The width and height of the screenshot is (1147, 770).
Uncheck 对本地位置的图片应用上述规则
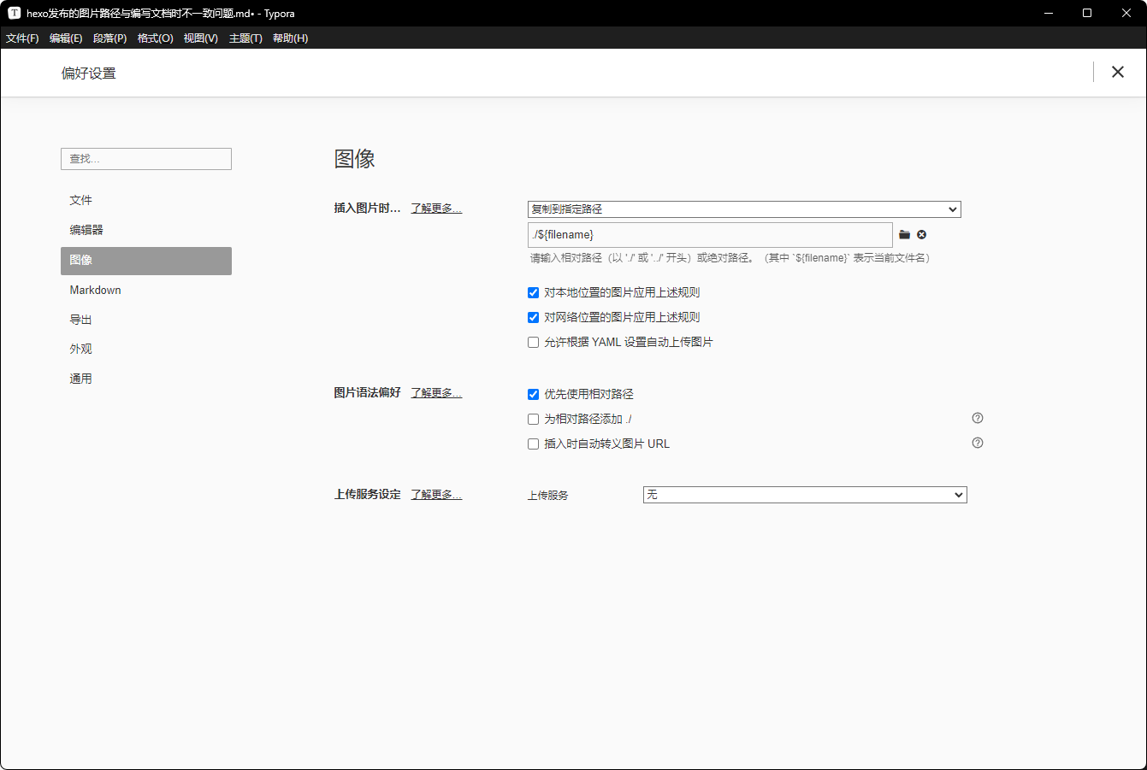(533, 293)
